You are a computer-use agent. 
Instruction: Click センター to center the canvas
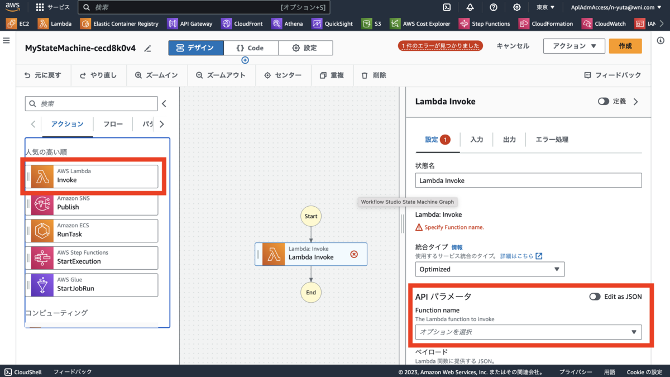283,75
